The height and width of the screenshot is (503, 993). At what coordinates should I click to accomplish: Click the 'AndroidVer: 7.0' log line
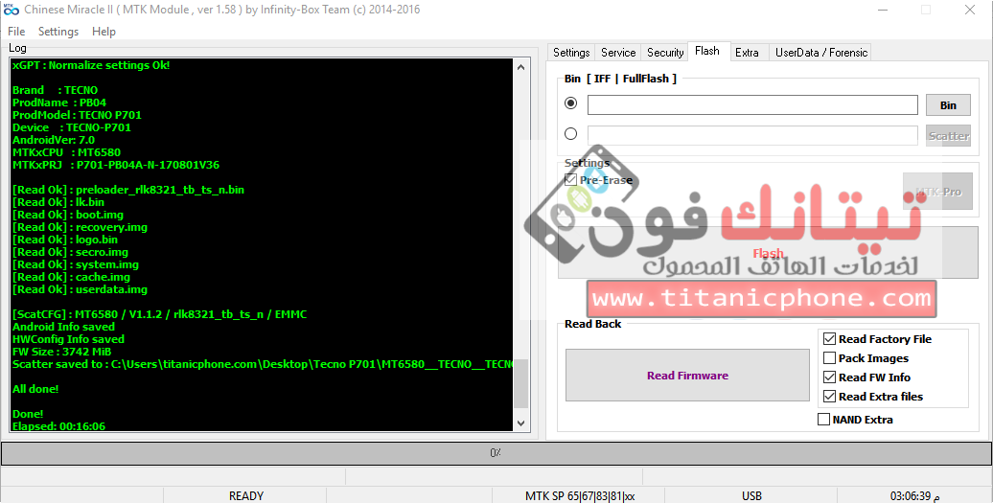click(x=54, y=140)
